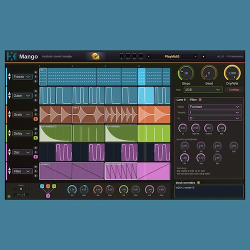Click the green round icon at bottom left
250x250 pixels.
pyautogui.click(x=9, y=196)
